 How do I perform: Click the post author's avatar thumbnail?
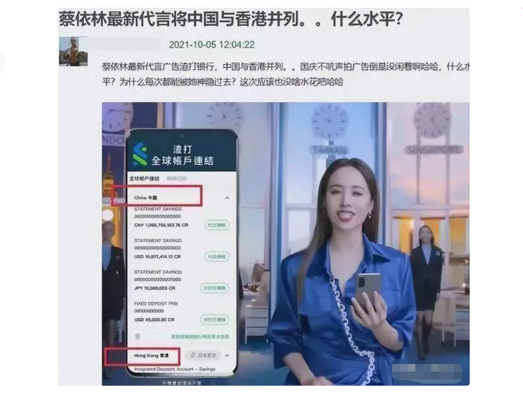73,51
